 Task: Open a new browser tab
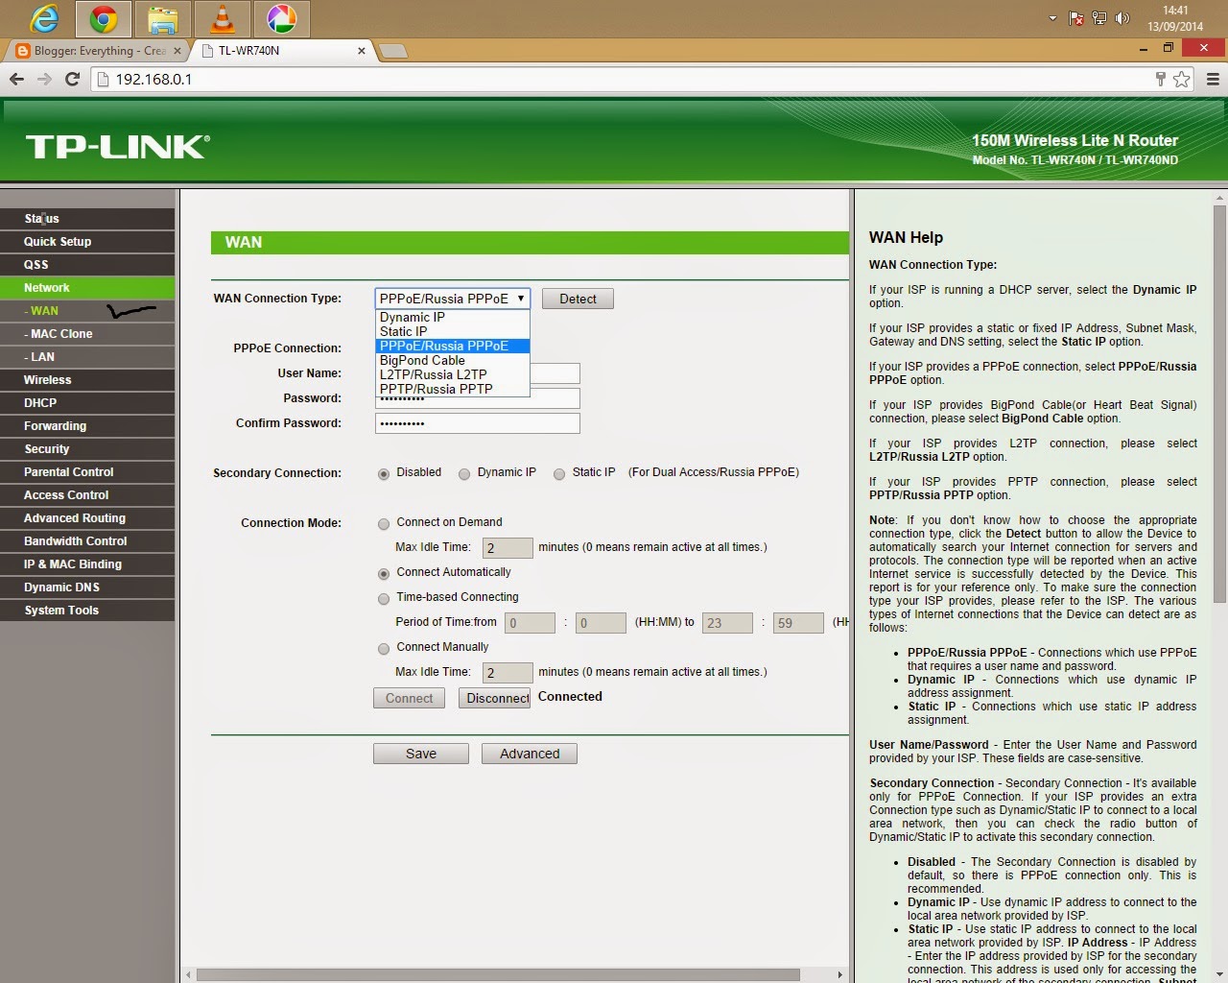point(393,51)
